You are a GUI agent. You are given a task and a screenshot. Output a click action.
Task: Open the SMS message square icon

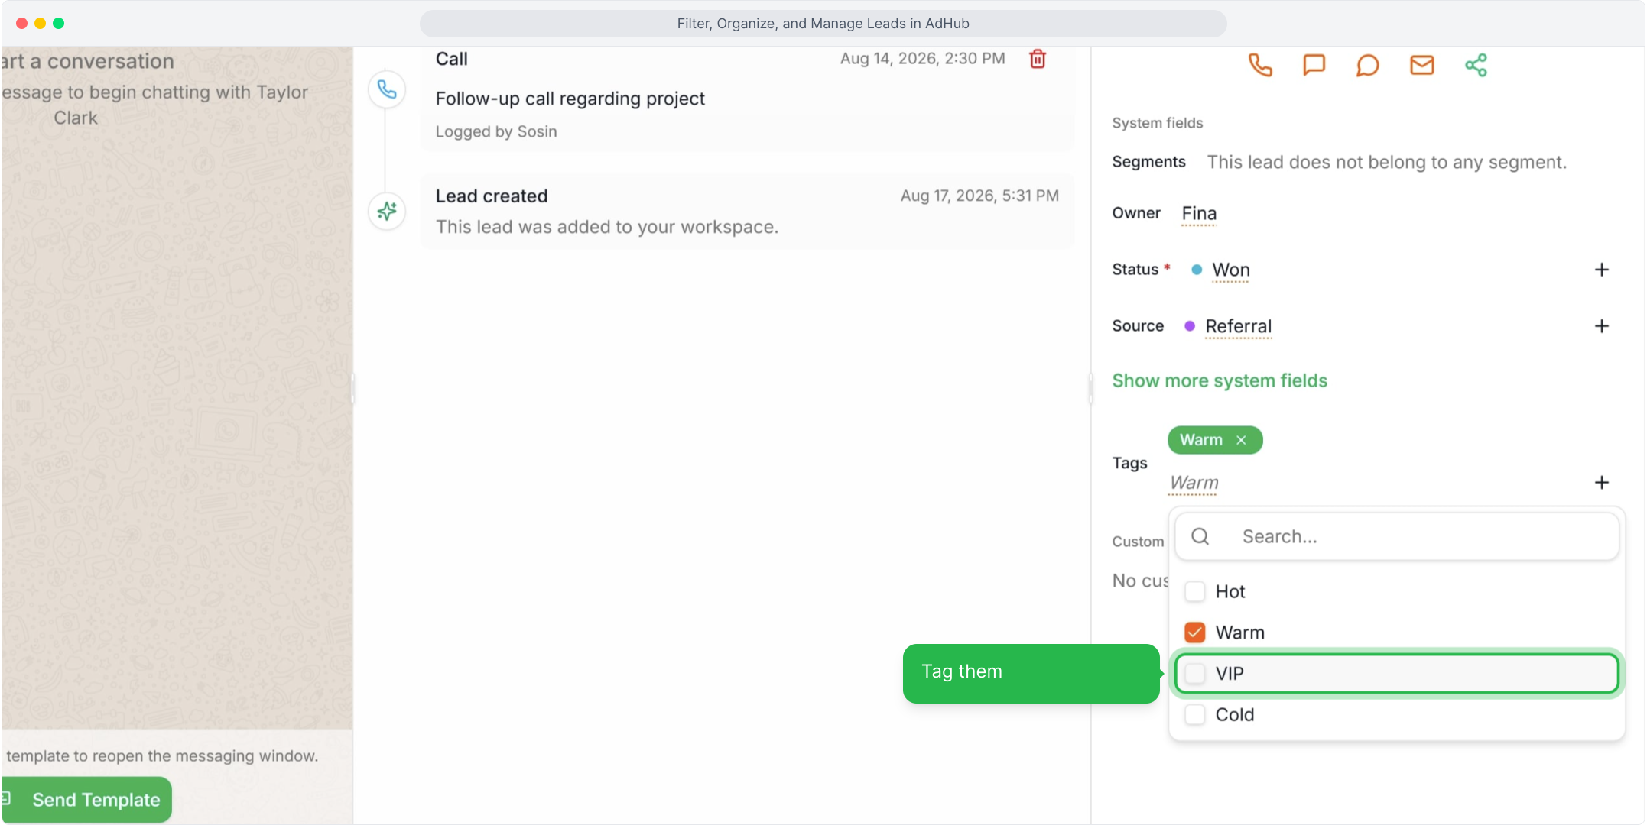(x=1314, y=65)
